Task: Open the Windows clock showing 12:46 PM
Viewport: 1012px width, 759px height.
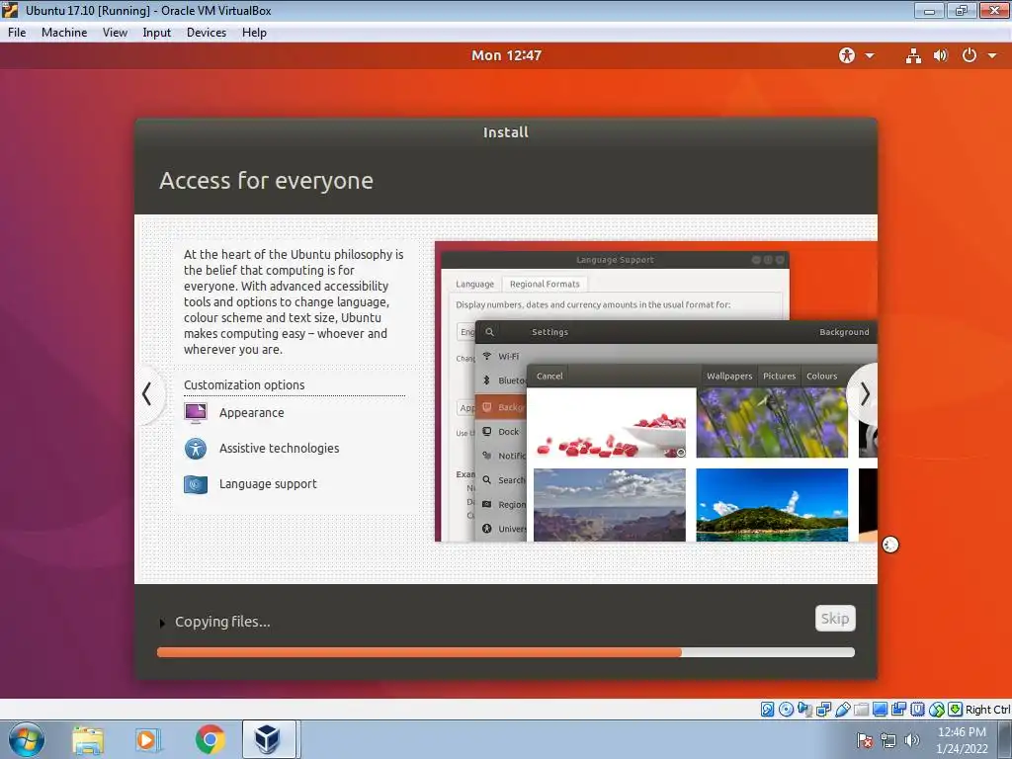Action: click(x=961, y=740)
